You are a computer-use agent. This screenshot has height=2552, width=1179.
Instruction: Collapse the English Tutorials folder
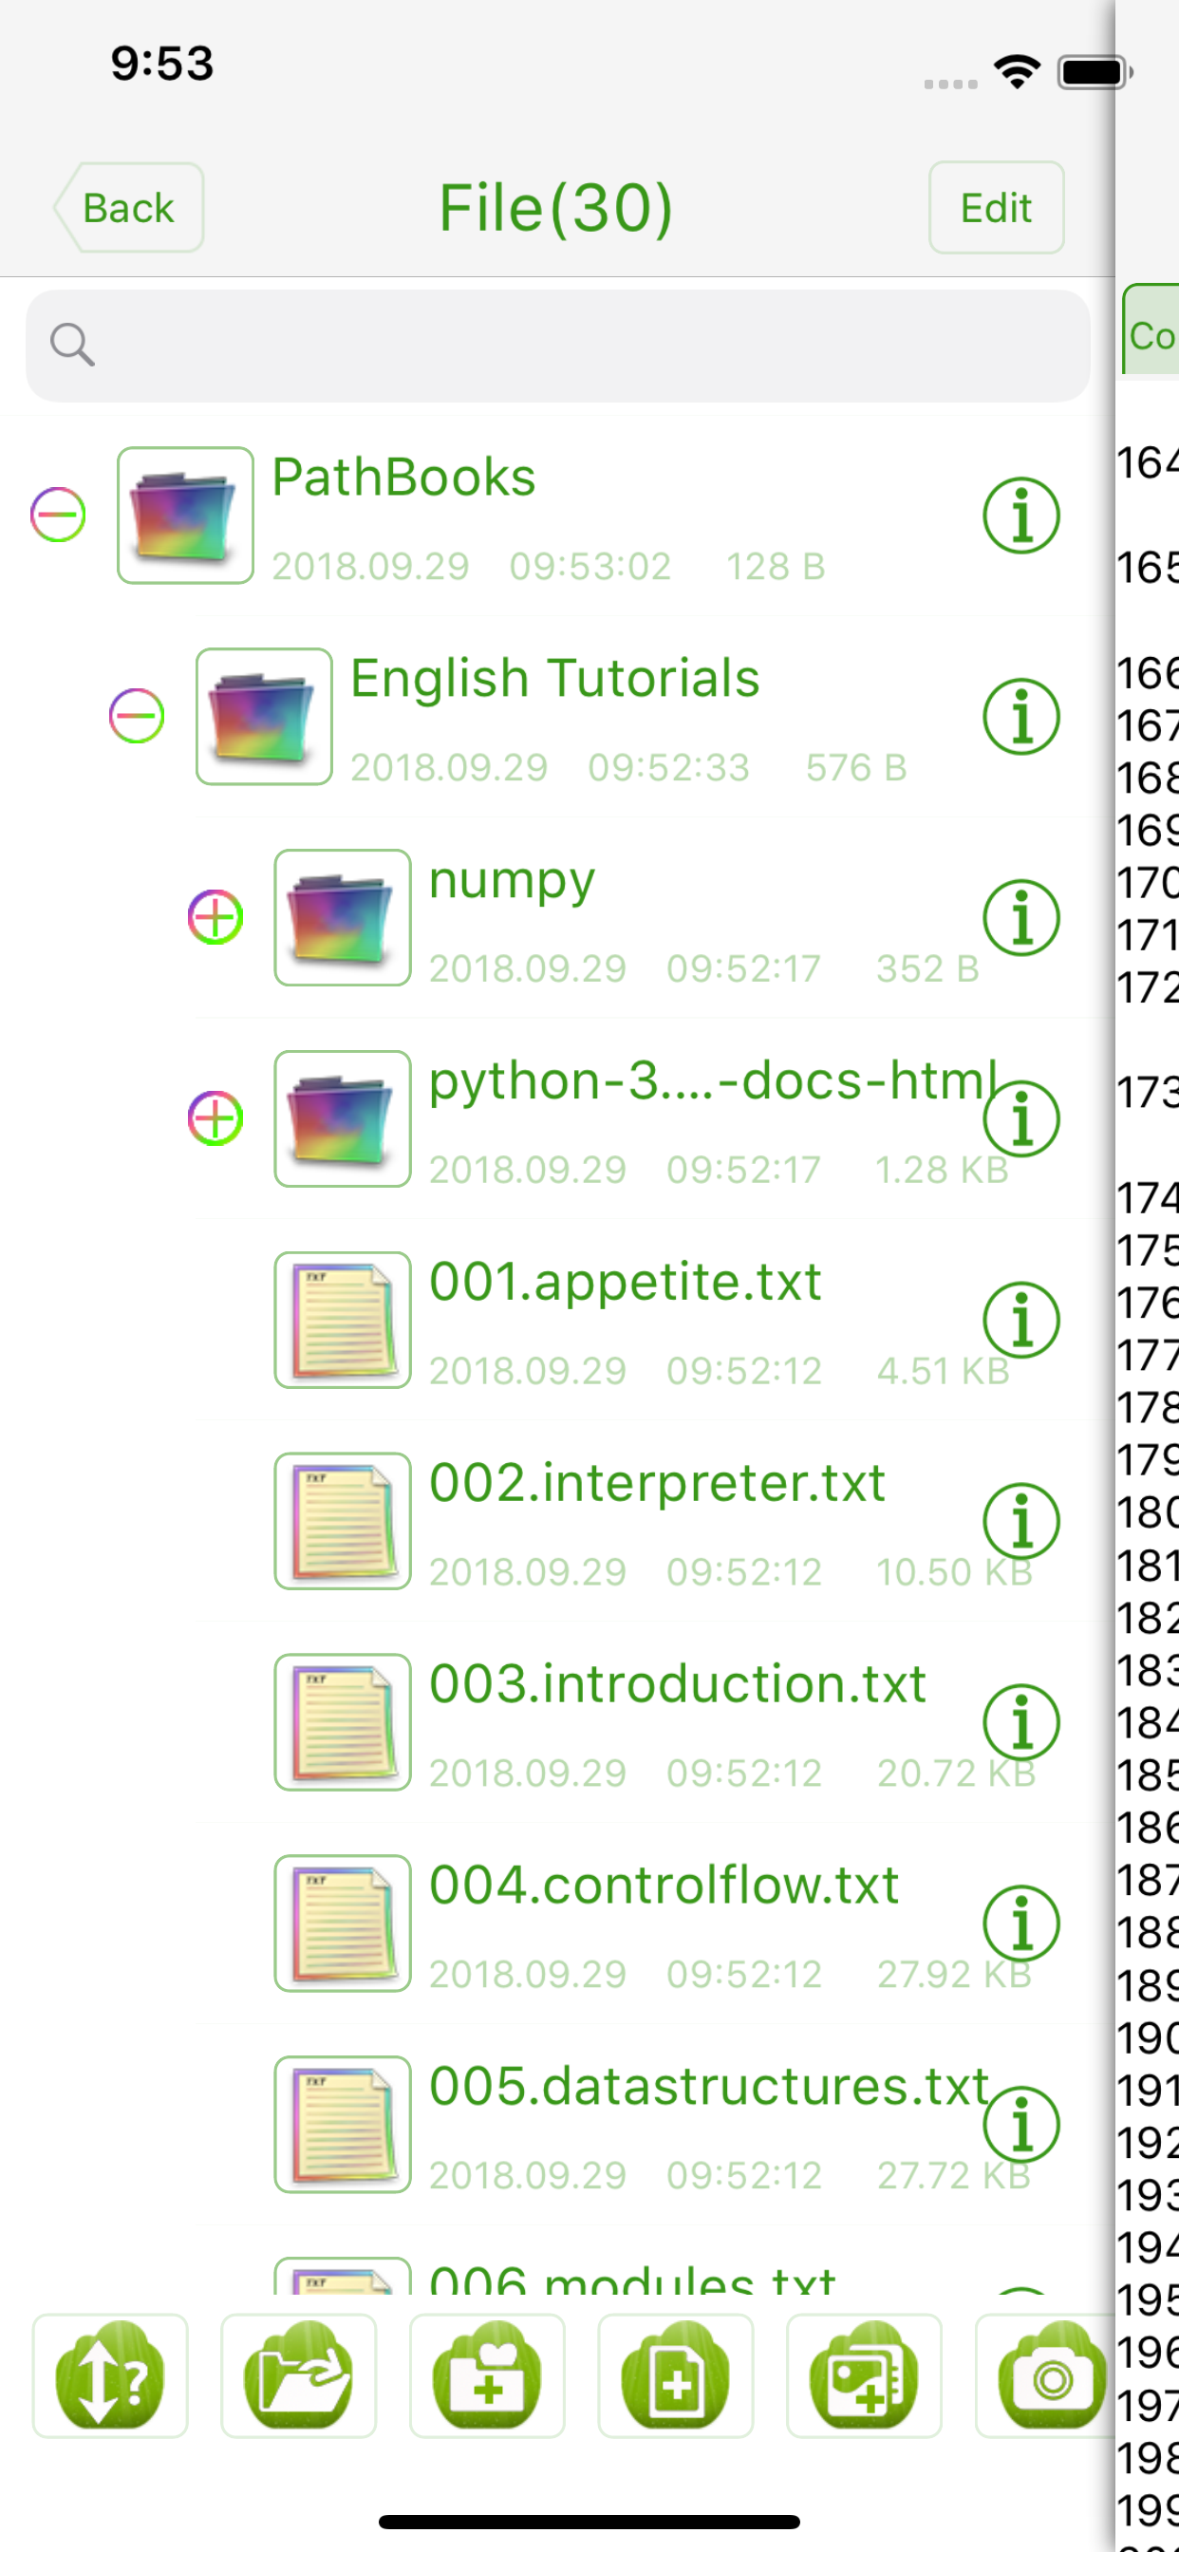(x=137, y=716)
